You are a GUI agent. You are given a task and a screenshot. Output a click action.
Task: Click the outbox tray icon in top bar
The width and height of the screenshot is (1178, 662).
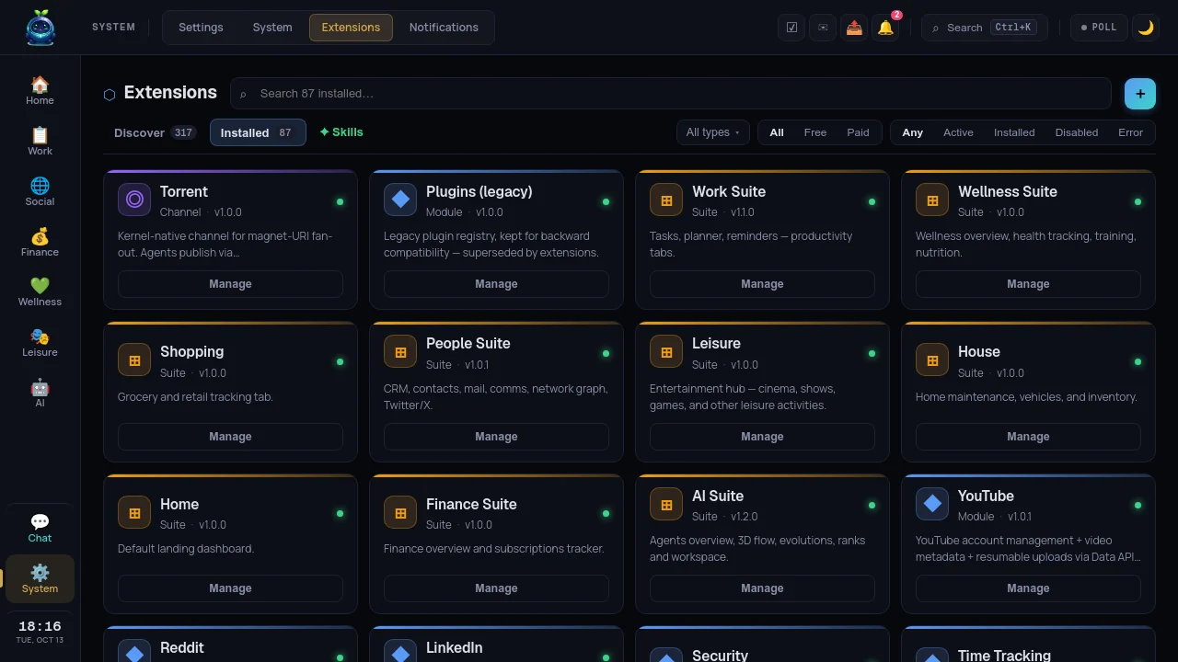click(854, 28)
